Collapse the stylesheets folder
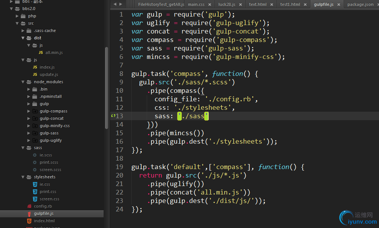 pos(23,177)
